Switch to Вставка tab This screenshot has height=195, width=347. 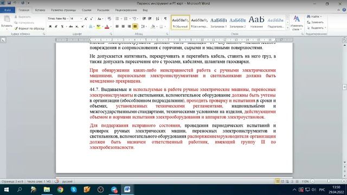[x=40, y=10]
